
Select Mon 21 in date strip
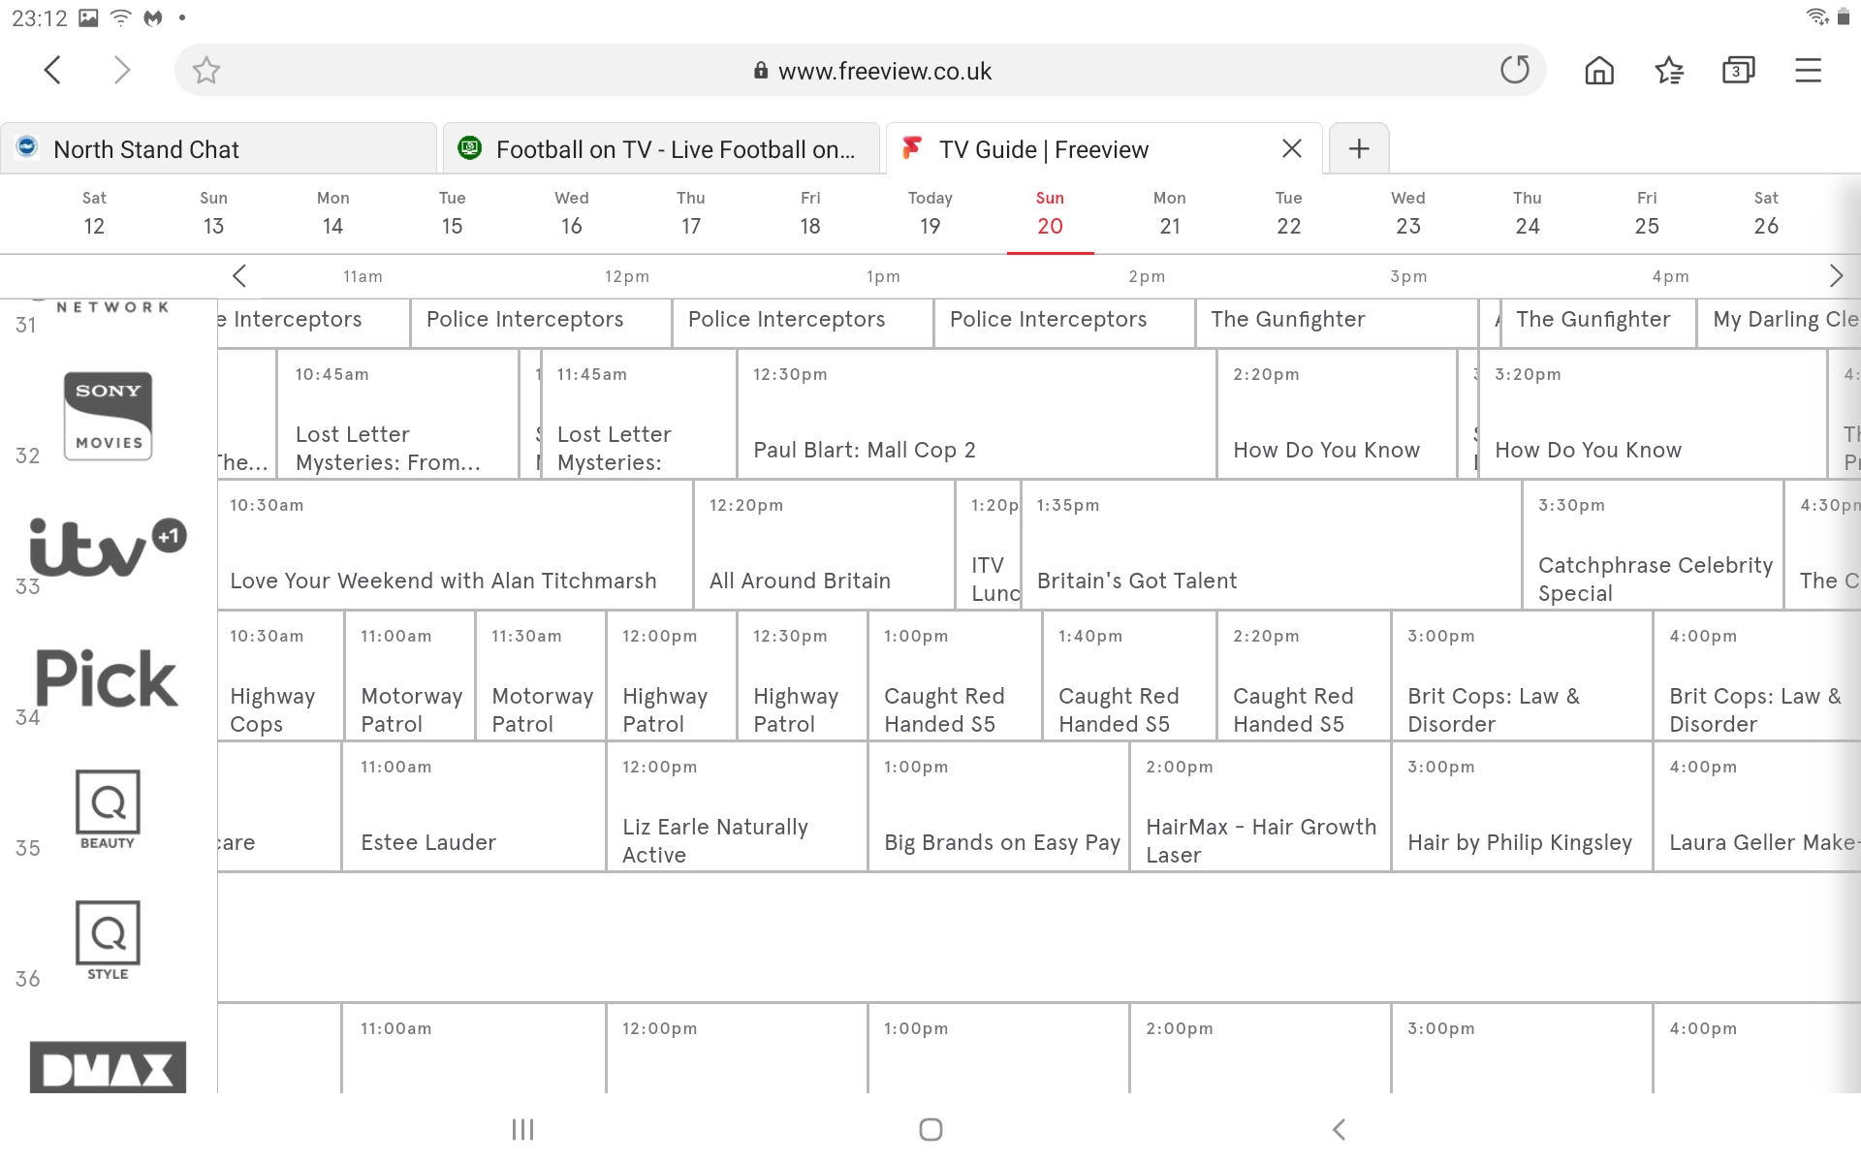[x=1170, y=213]
